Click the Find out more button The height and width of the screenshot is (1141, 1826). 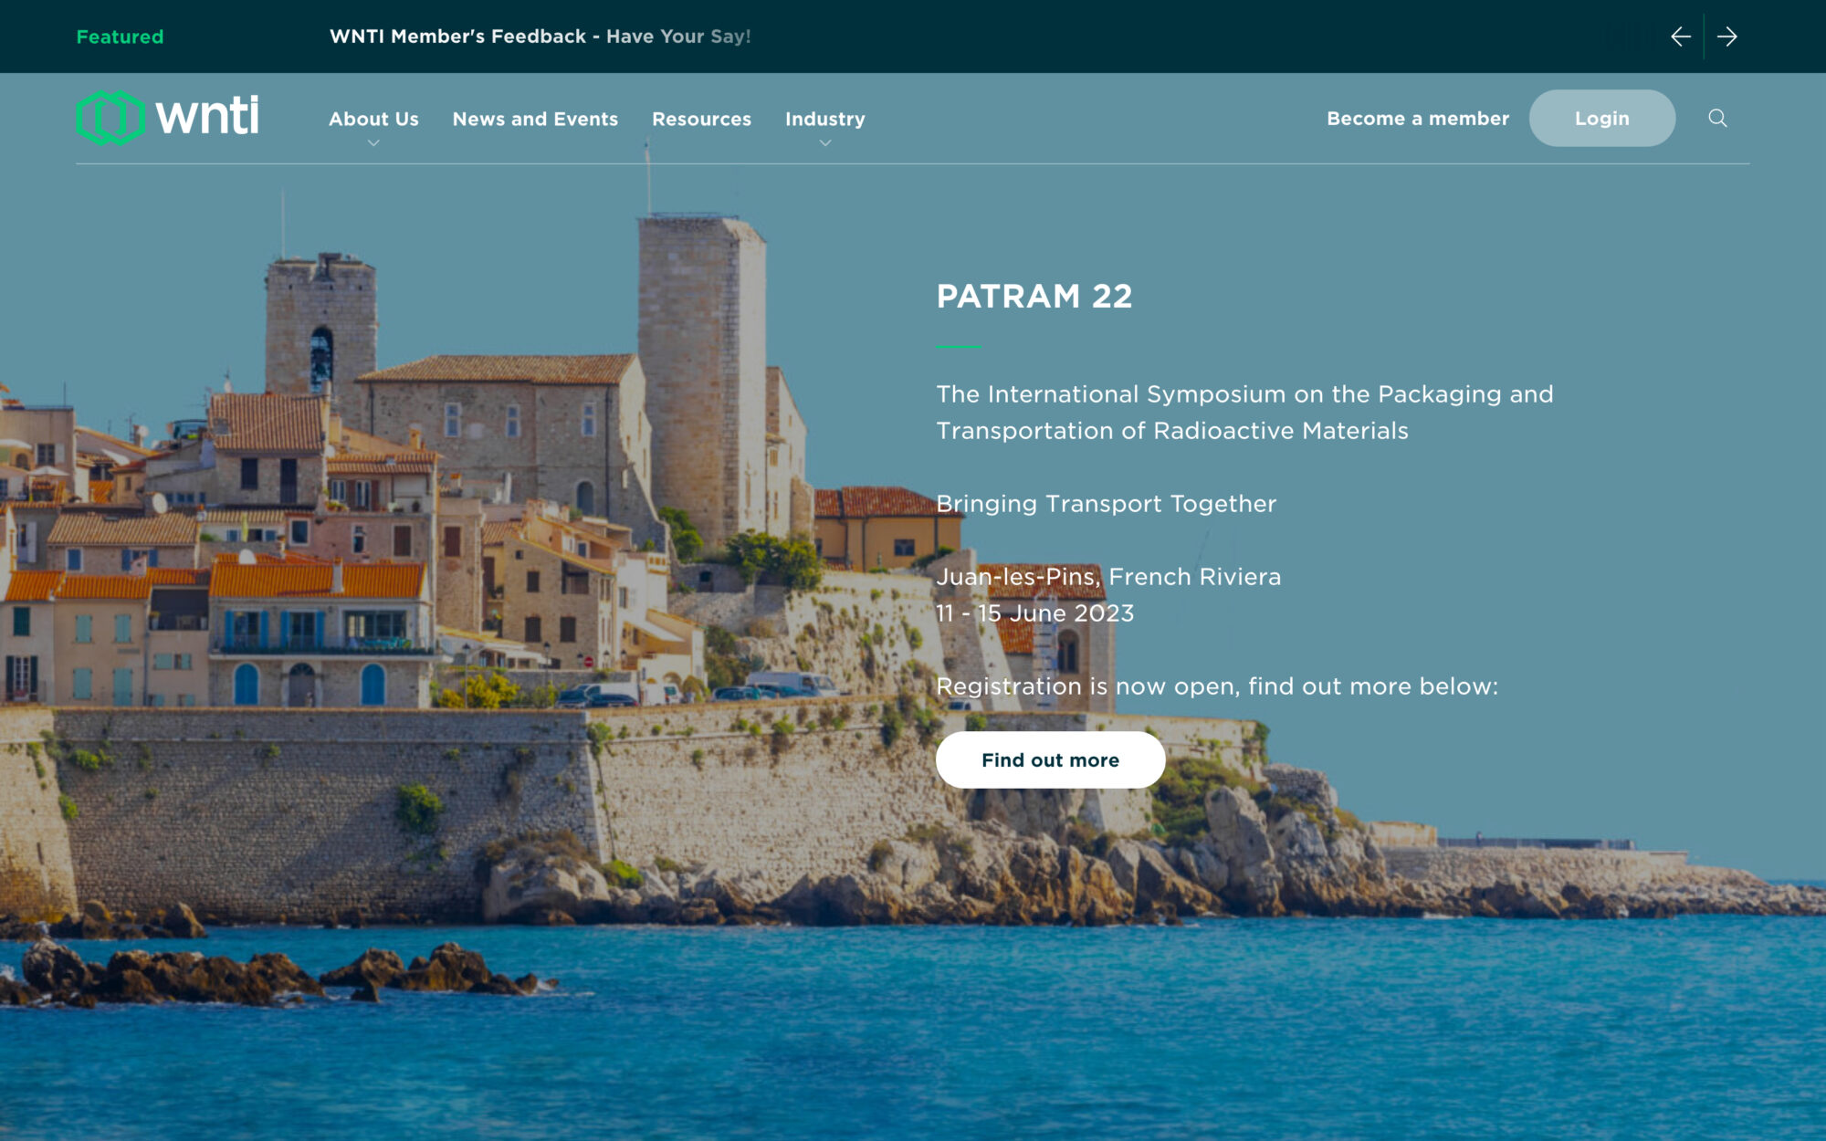(x=1050, y=759)
